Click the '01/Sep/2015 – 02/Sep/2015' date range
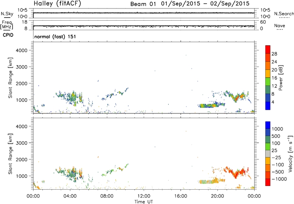This screenshot has height=204, width=294. [205, 4]
